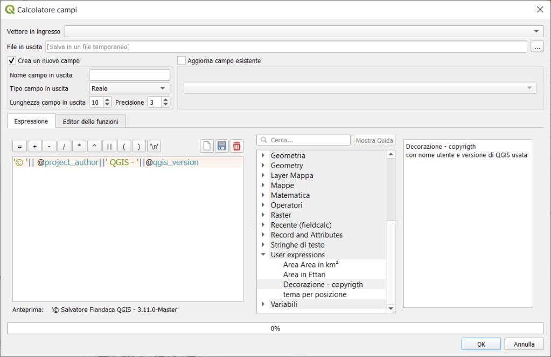Open the Vettore in ingresso dropdown
This screenshot has width=551, height=357.
[x=304, y=31]
